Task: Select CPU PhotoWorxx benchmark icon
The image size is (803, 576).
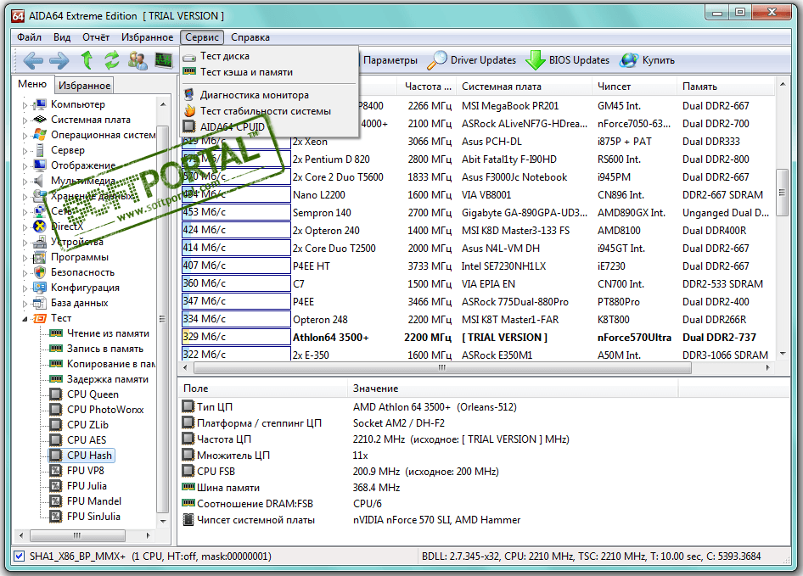Action: click(56, 410)
